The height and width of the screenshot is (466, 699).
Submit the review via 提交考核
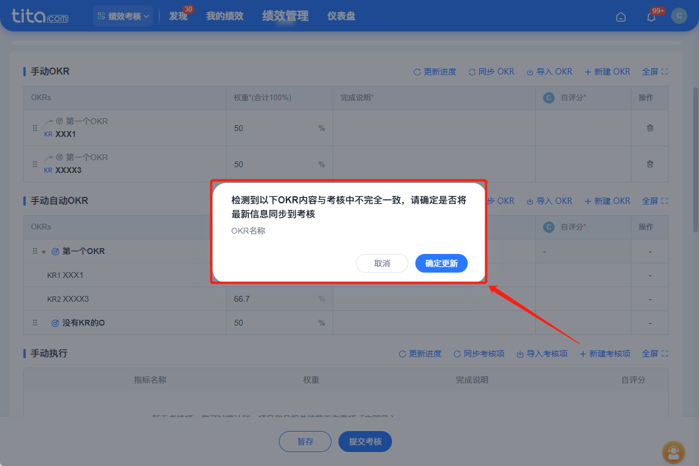pyautogui.click(x=365, y=442)
